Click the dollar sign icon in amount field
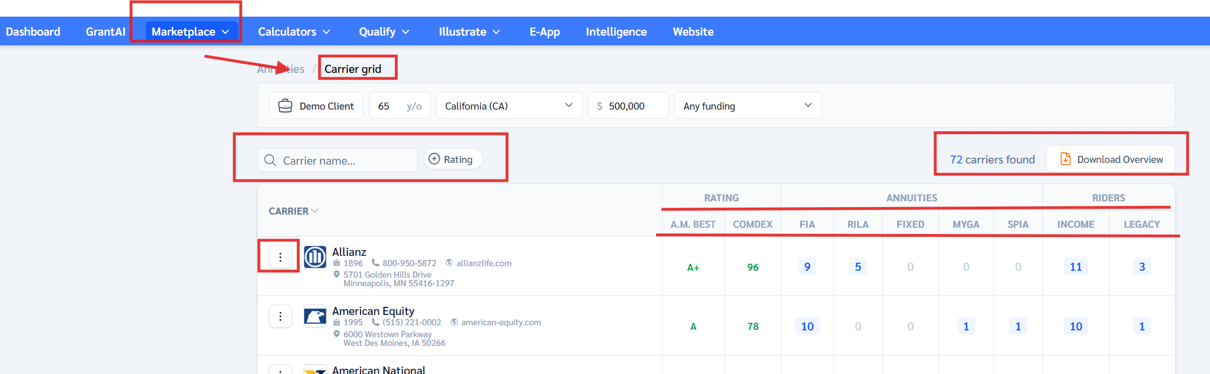 coord(599,106)
